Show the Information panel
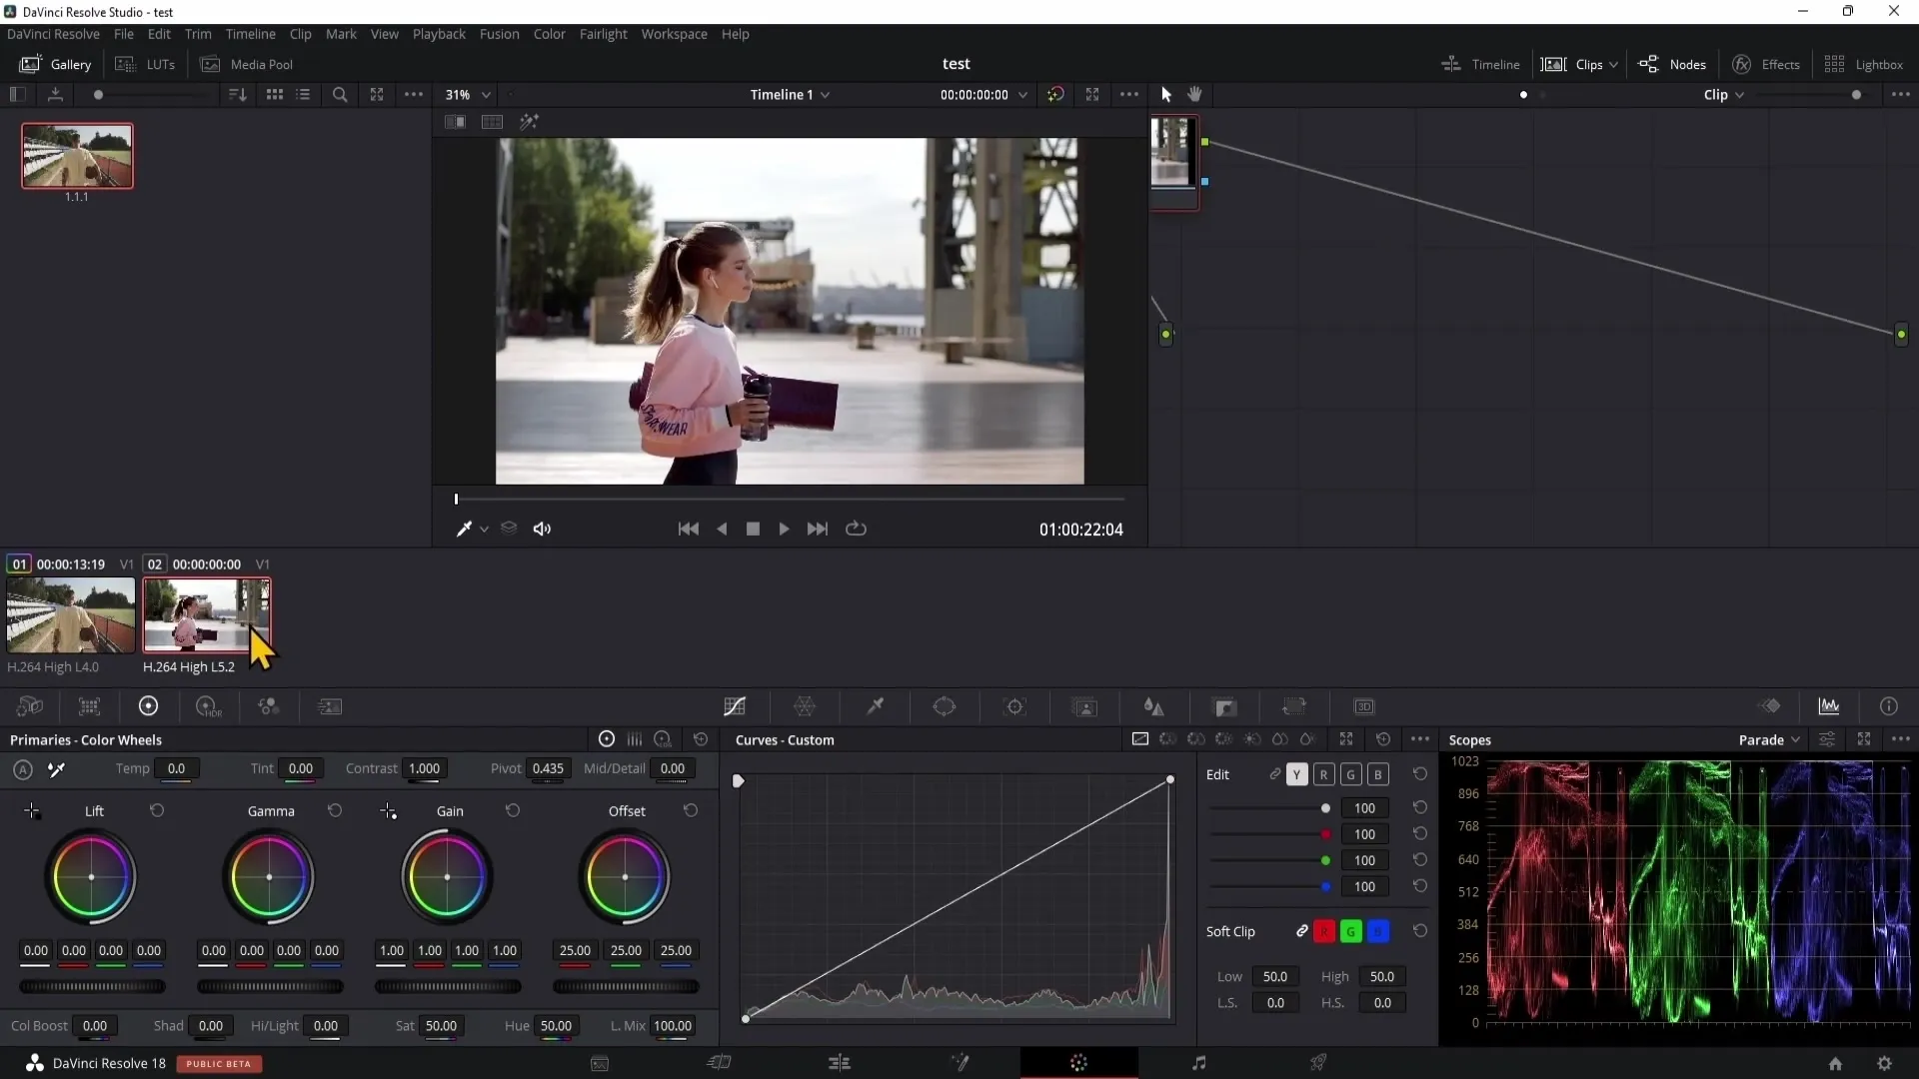 click(x=1889, y=706)
